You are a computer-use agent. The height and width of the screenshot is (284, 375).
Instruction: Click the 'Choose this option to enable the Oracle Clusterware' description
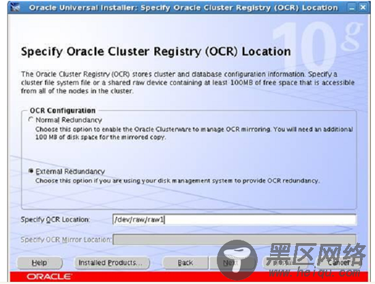click(194, 133)
